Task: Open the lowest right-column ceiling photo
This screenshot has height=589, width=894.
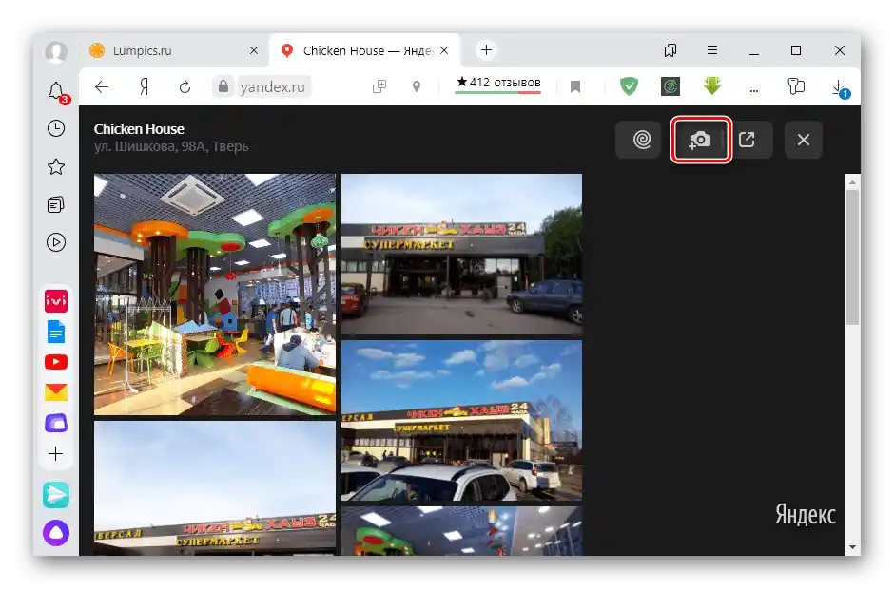Action: click(x=462, y=531)
